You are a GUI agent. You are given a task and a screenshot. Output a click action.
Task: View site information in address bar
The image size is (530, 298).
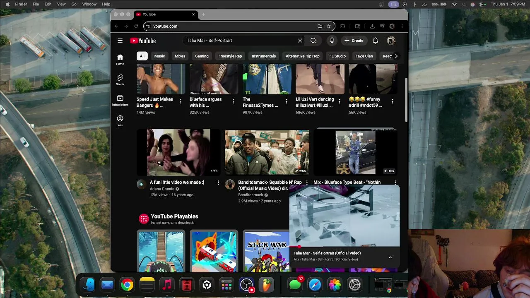[x=148, y=26]
